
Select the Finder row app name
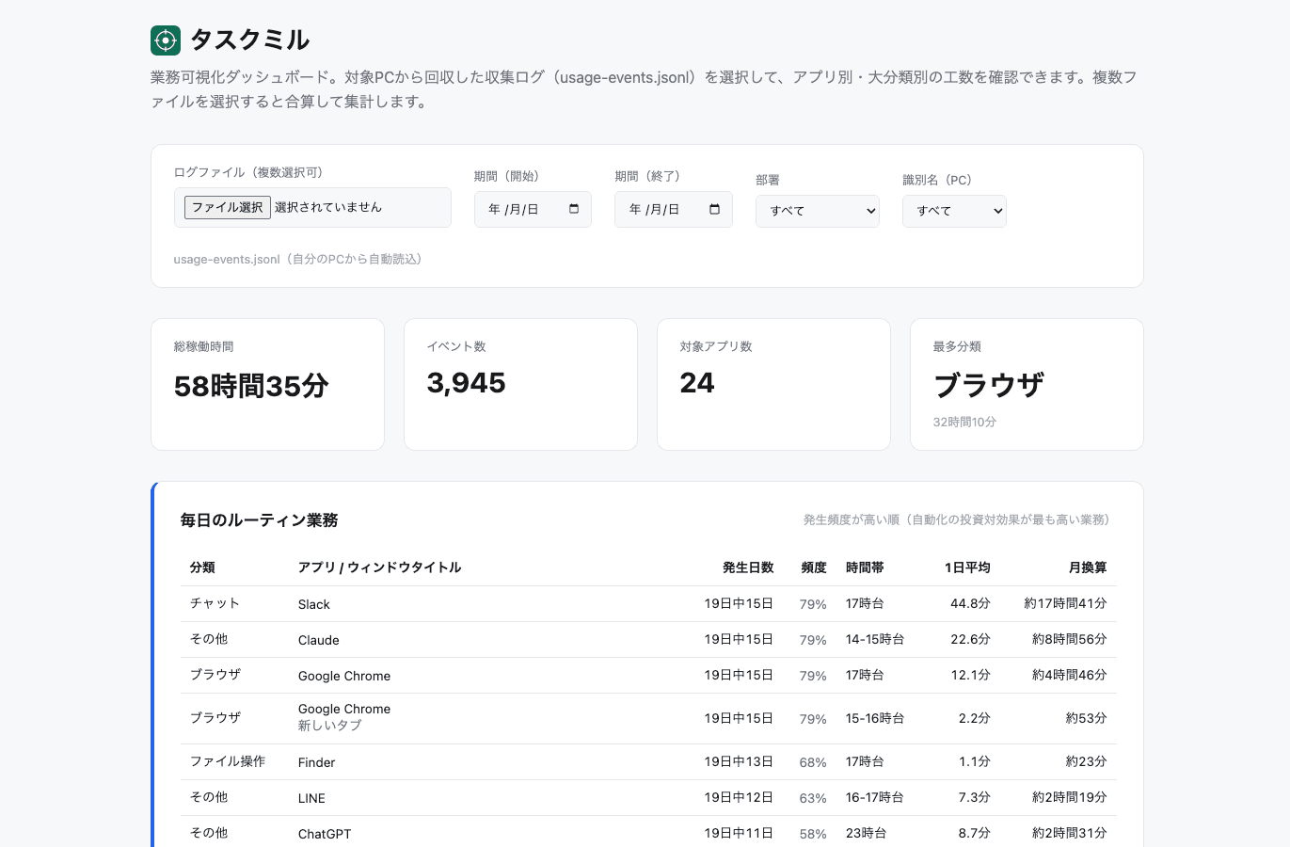click(x=317, y=762)
